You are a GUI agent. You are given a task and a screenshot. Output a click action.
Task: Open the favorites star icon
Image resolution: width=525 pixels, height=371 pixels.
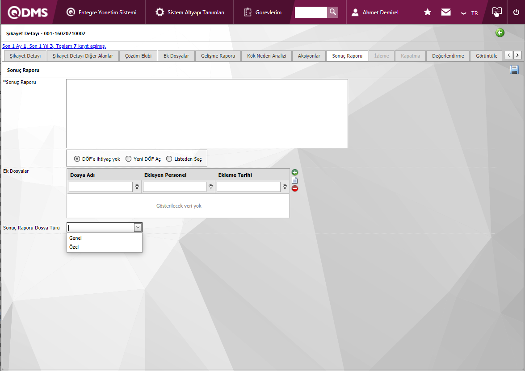(427, 13)
